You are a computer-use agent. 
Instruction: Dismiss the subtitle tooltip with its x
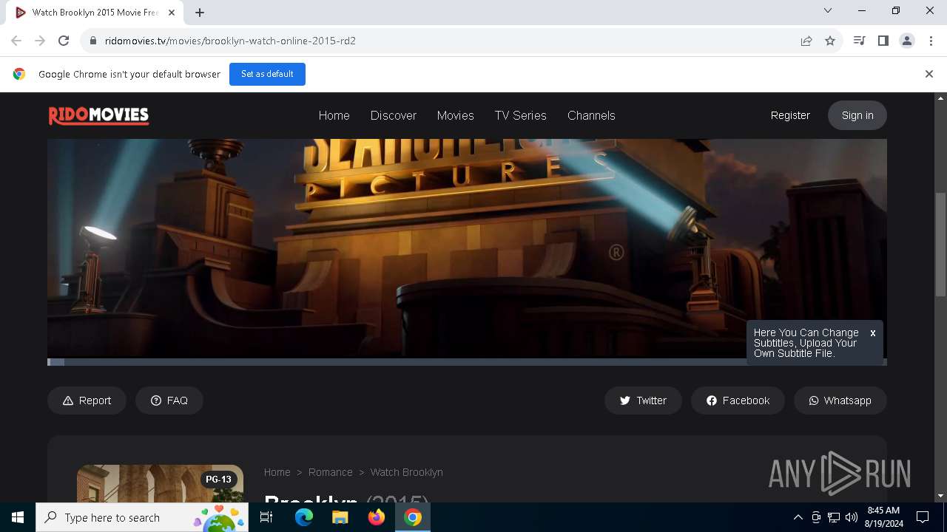pos(873,333)
